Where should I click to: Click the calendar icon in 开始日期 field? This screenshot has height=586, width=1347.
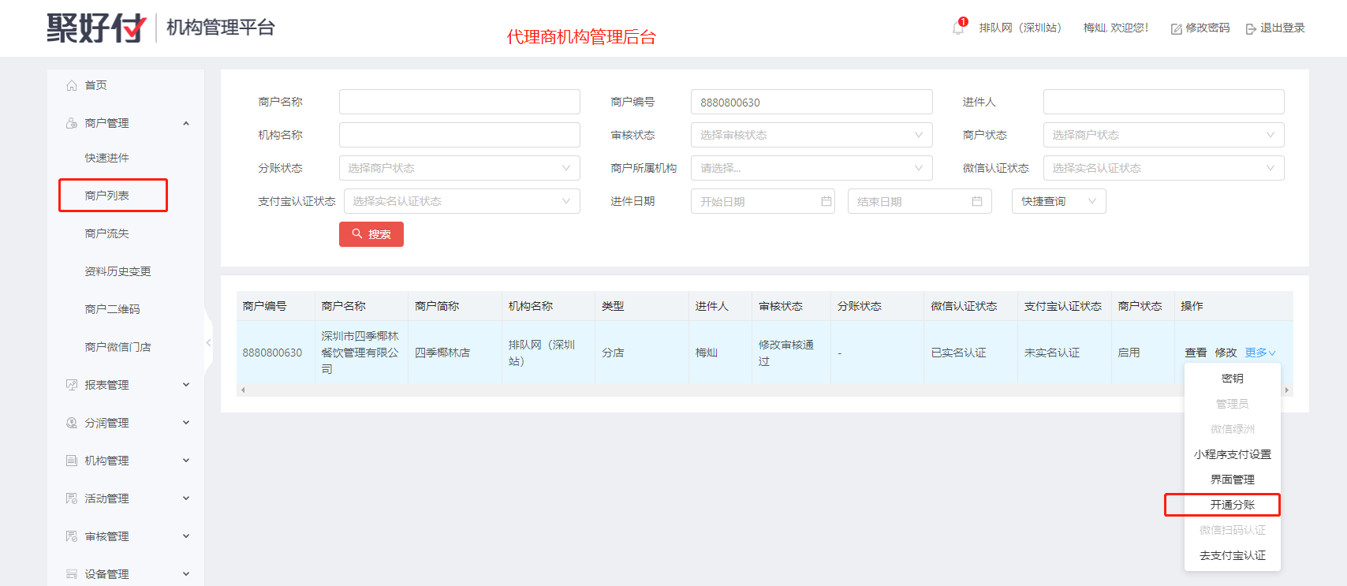[826, 201]
